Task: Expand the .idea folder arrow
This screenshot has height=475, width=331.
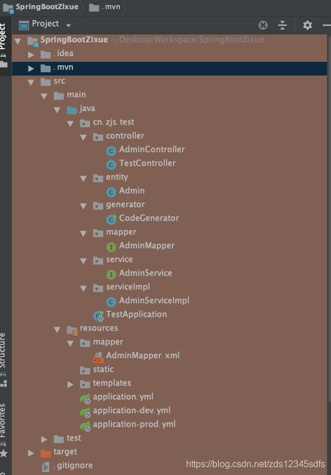Action: 31,54
